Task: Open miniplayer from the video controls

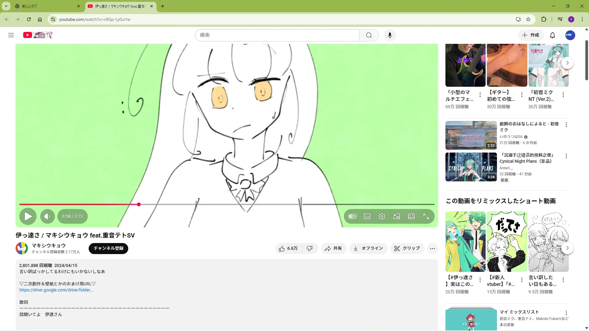Action: (396, 216)
